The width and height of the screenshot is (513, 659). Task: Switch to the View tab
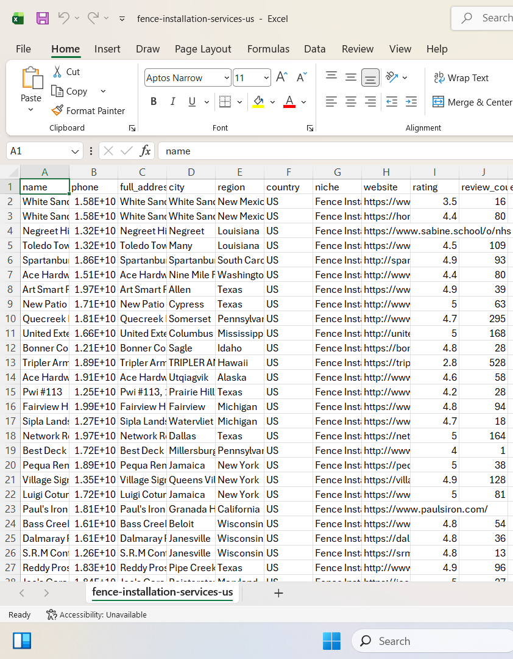[x=400, y=49]
